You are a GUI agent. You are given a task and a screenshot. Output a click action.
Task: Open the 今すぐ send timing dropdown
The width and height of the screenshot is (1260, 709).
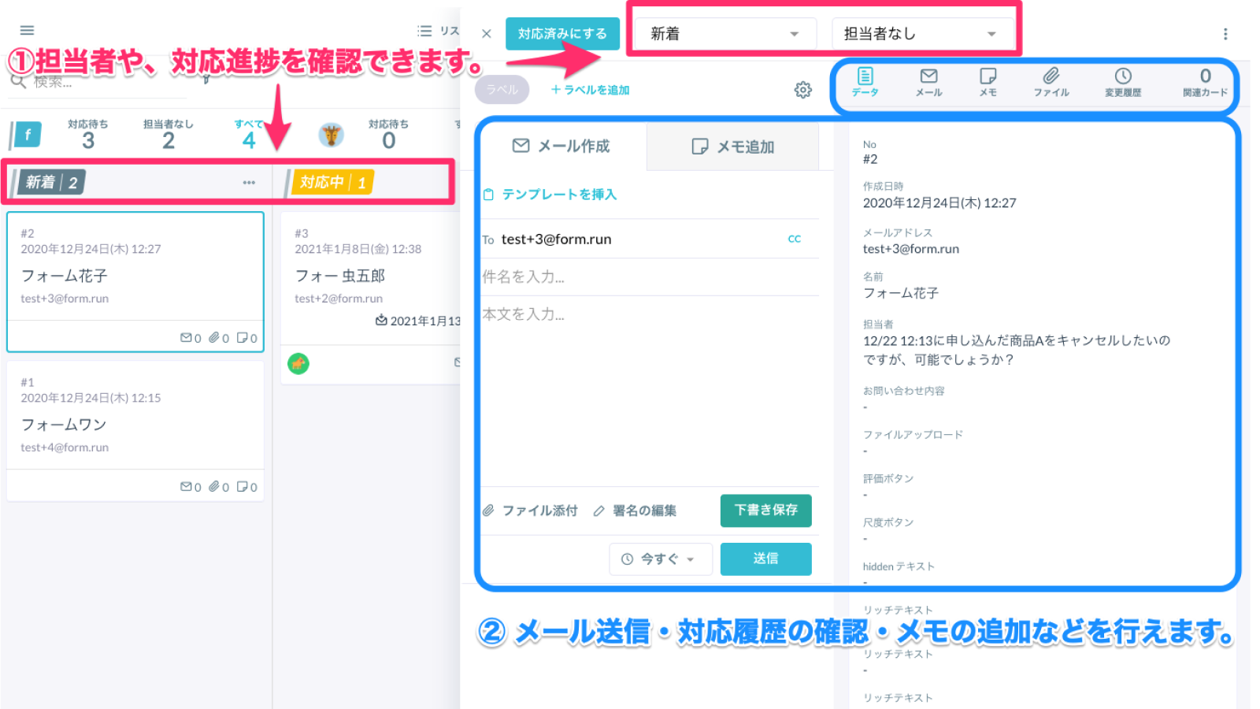point(660,559)
